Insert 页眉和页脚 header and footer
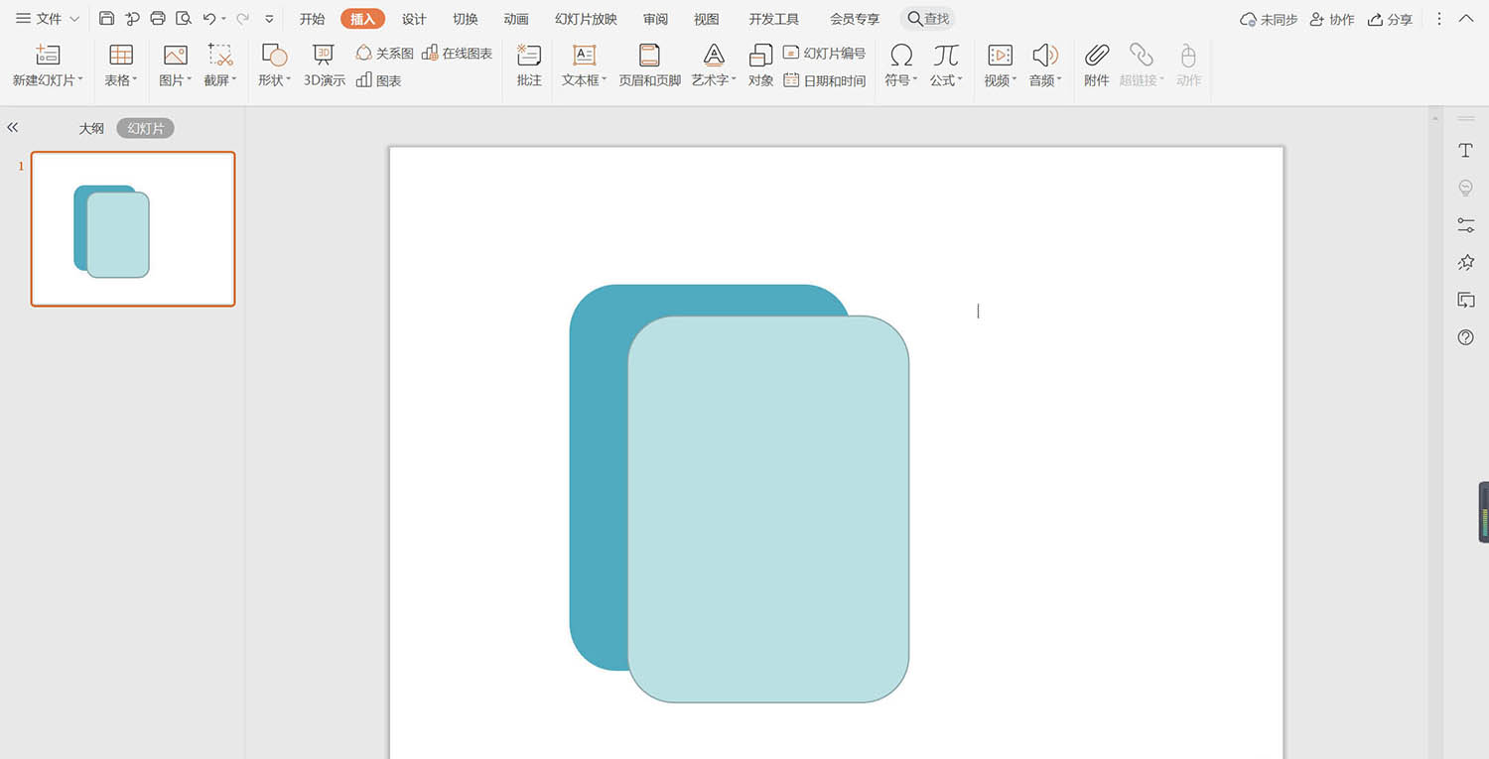The image size is (1489, 759). tap(649, 63)
